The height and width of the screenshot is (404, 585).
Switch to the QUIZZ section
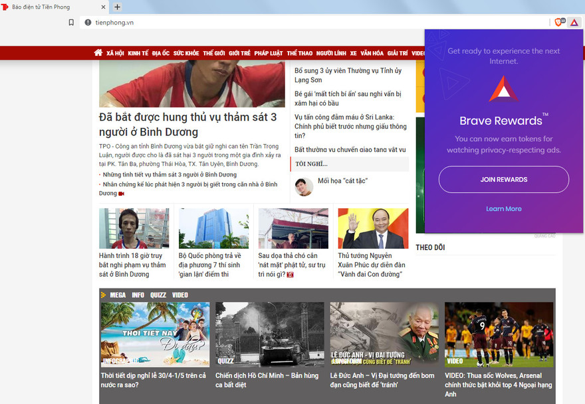[x=158, y=294]
